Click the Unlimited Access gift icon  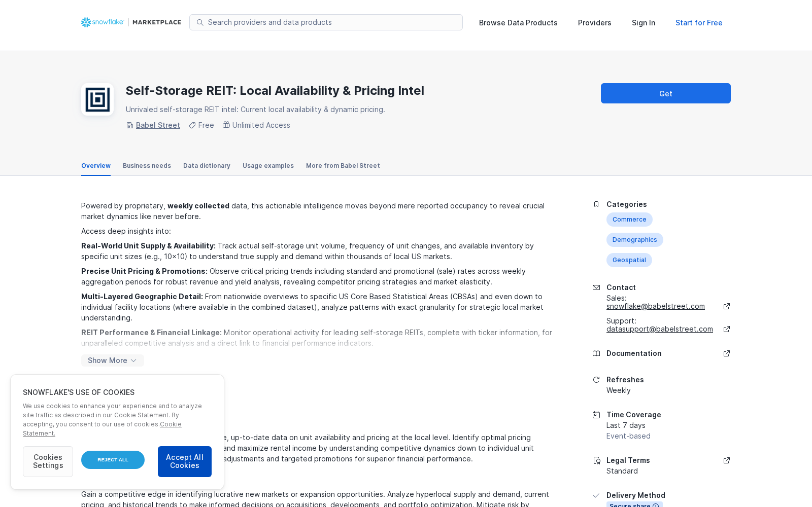pyautogui.click(x=226, y=125)
